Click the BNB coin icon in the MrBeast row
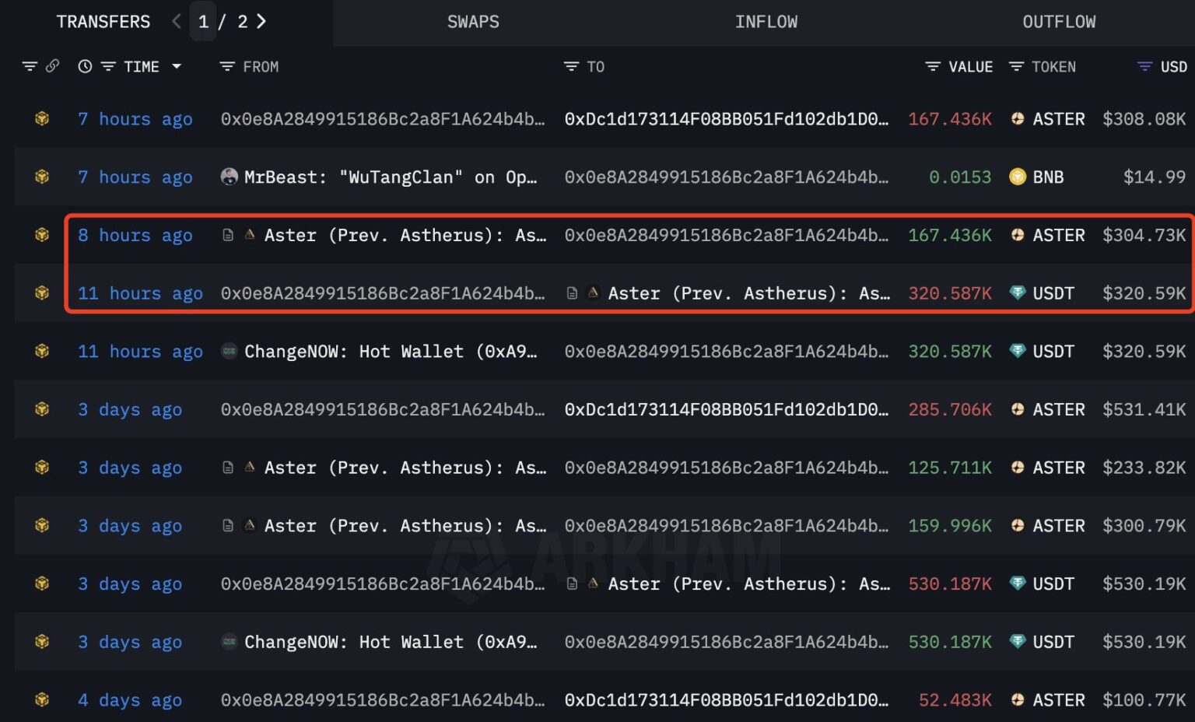The width and height of the screenshot is (1195, 722). 1016,177
